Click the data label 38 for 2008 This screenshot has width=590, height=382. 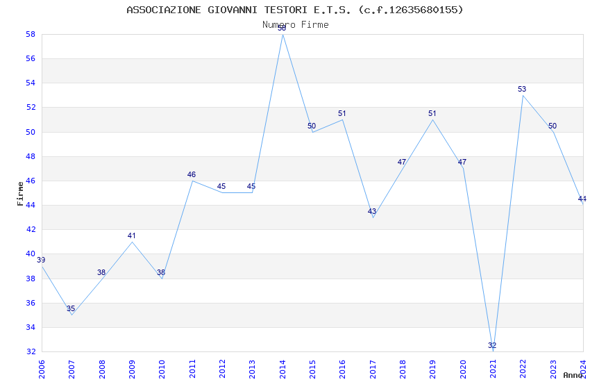click(101, 272)
